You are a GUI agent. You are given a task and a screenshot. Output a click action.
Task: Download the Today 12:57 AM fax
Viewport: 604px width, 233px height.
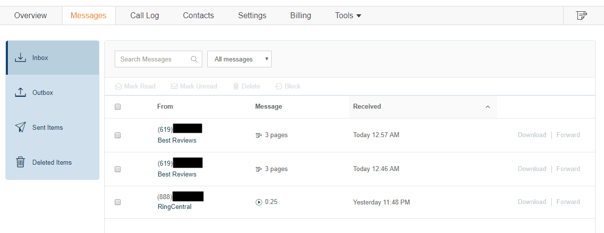(x=532, y=135)
